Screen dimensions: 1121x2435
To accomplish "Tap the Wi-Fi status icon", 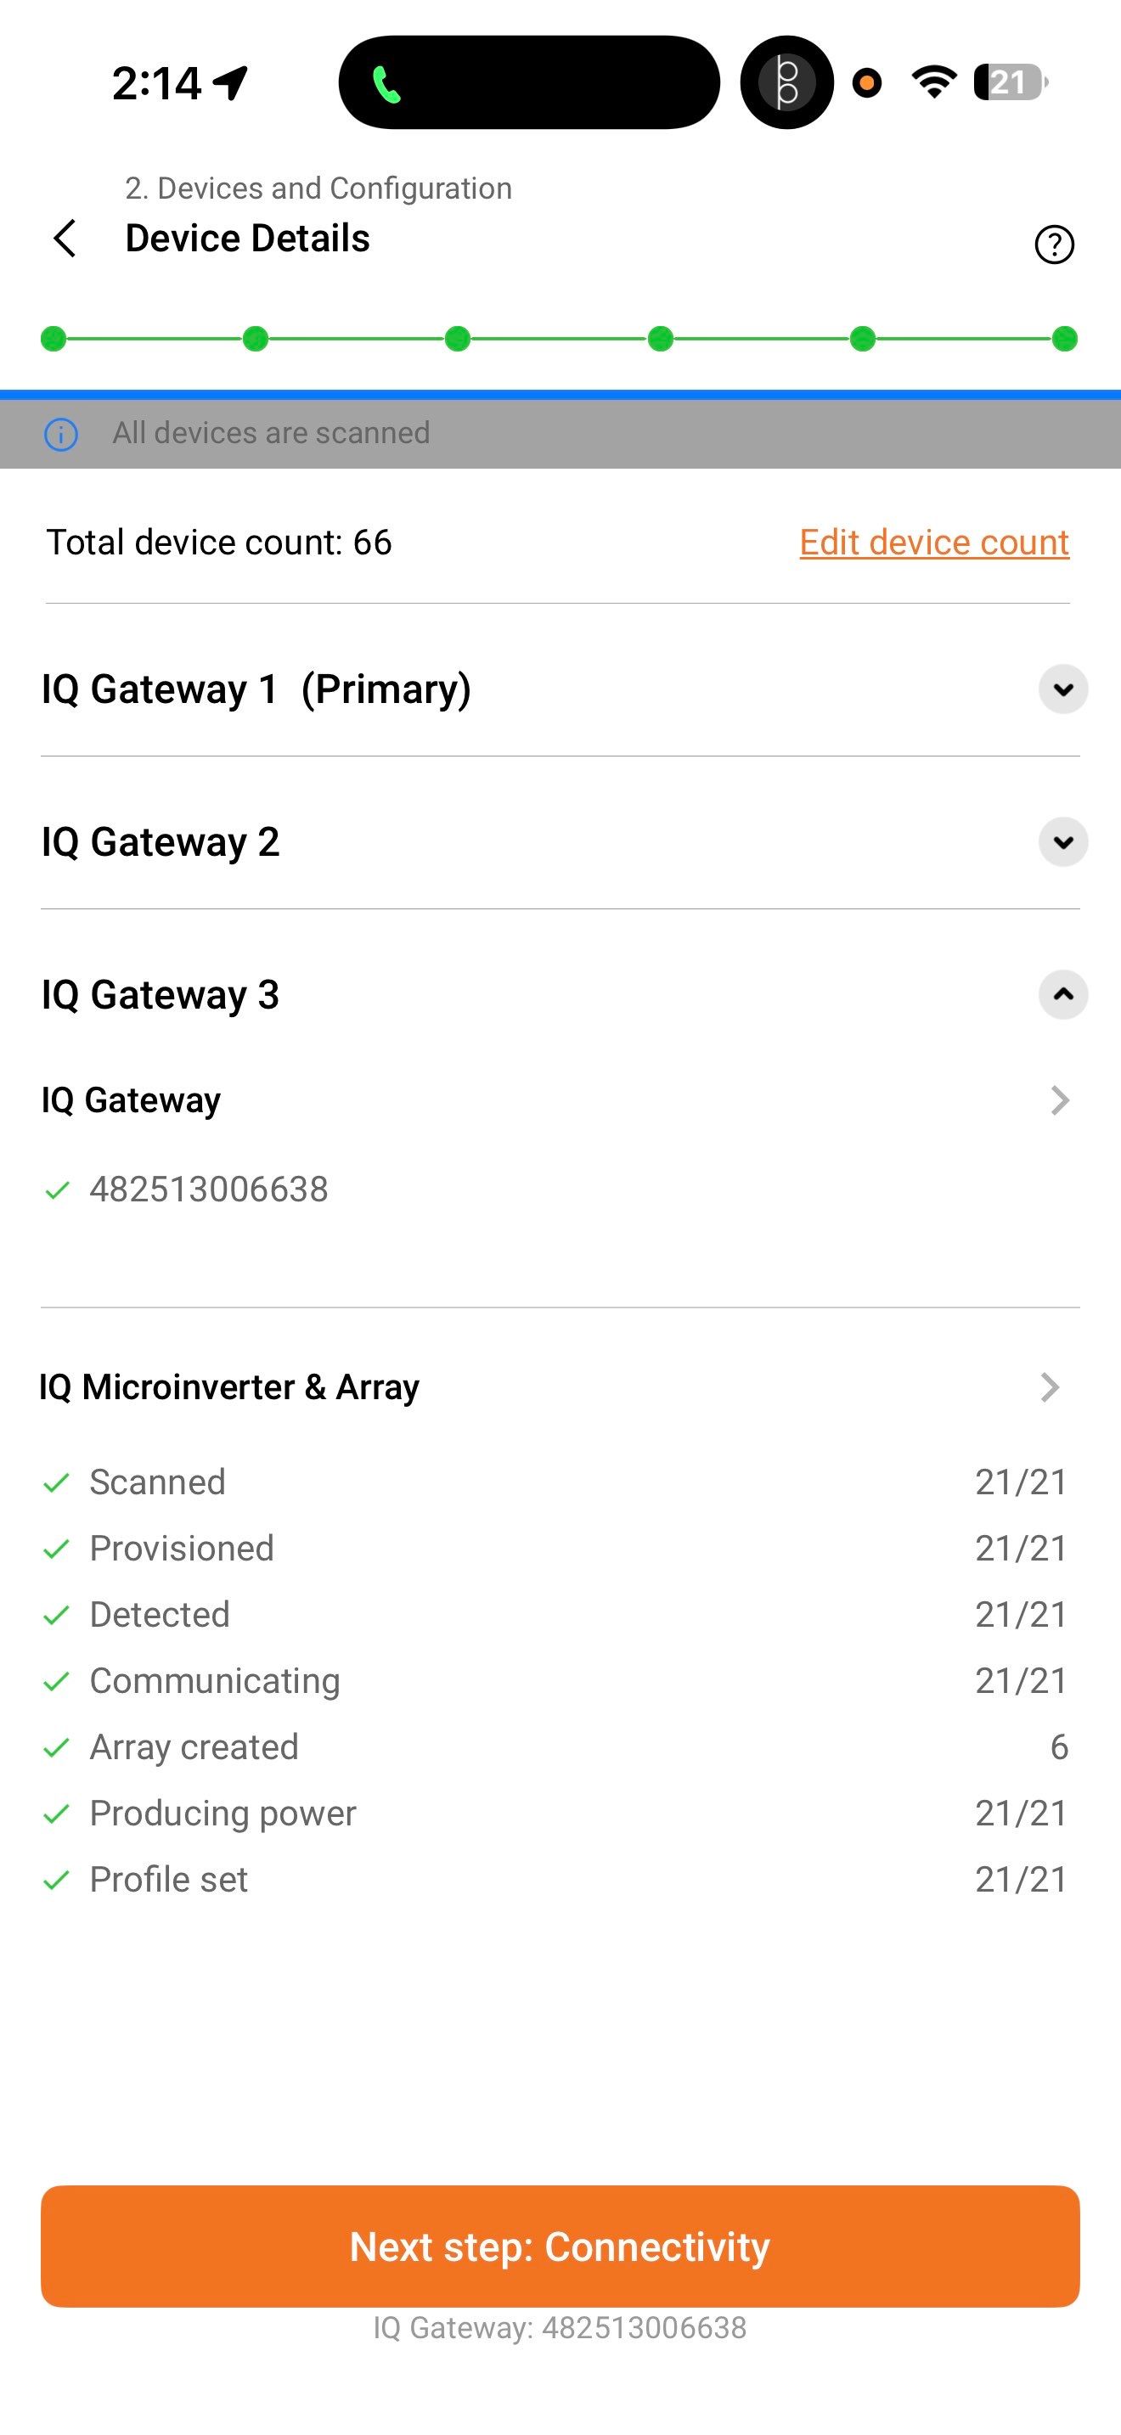I will coord(933,83).
